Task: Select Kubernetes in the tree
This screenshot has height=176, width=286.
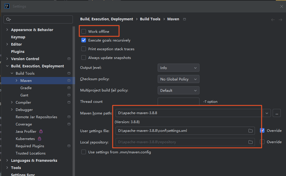Action: click(x=25, y=139)
